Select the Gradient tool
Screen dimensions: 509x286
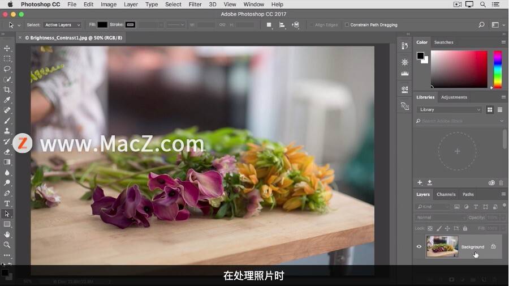[7, 162]
